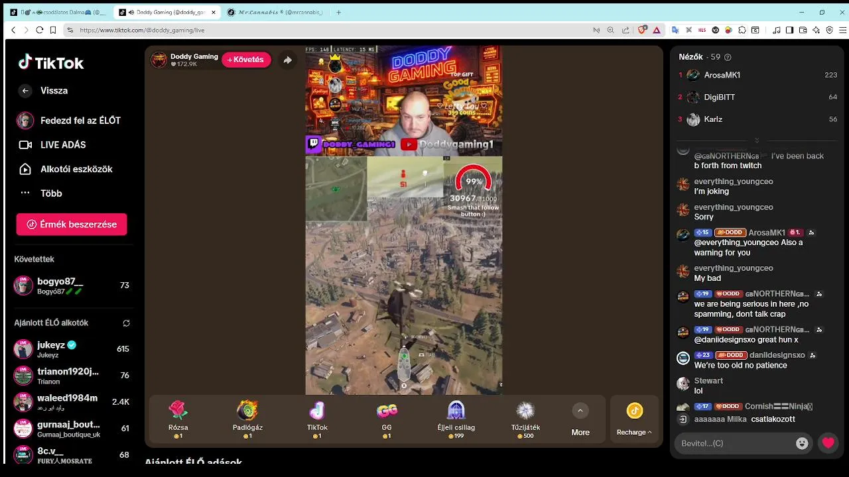The image size is (849, 477).
Task: Click the share arrow next to Követés
Action: (x=287, y=60)
